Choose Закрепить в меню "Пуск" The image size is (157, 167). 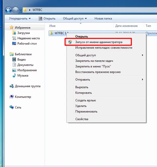click(93, 66)
